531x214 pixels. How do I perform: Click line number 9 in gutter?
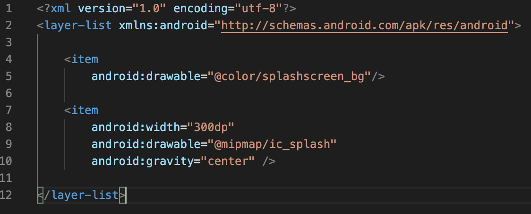tap(9, 144)
